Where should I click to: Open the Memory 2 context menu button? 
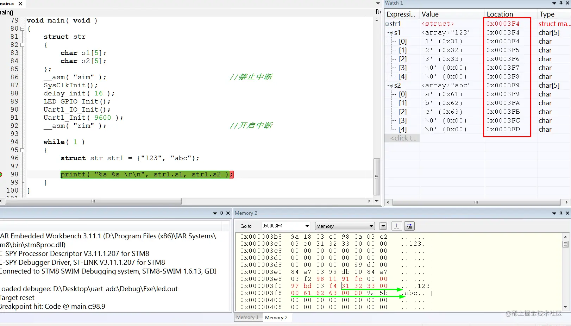coord(383,226)
